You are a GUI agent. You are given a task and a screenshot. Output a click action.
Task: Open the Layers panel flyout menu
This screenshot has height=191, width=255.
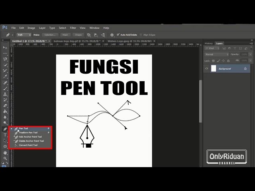click(x=251, y=43)
